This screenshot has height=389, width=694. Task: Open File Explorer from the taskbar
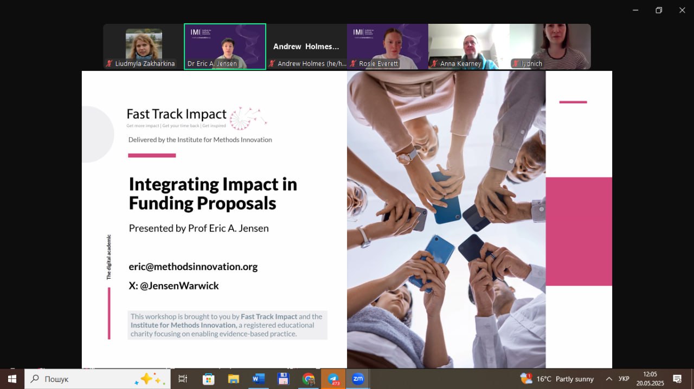point(233,379)
